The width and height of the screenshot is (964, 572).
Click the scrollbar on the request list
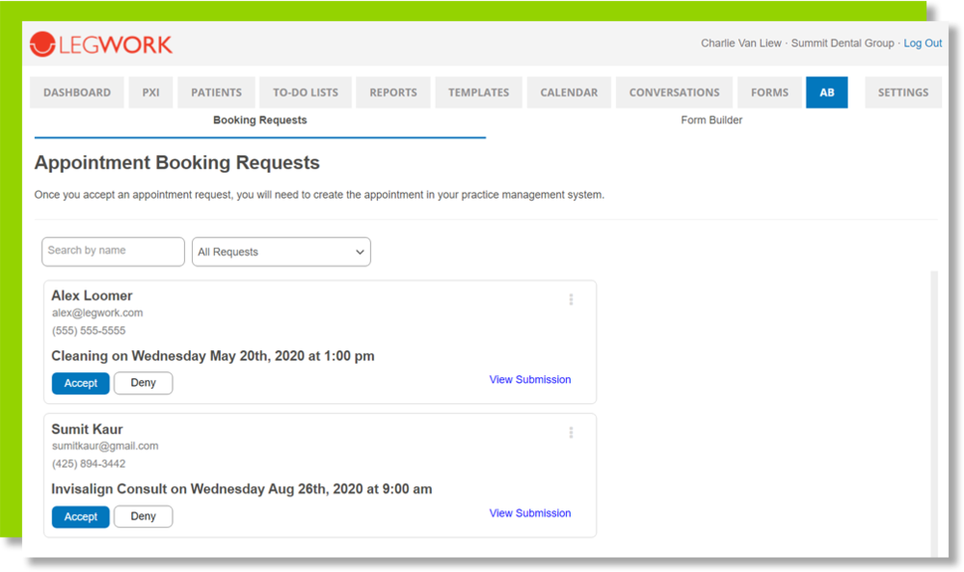tap(932, 405)
